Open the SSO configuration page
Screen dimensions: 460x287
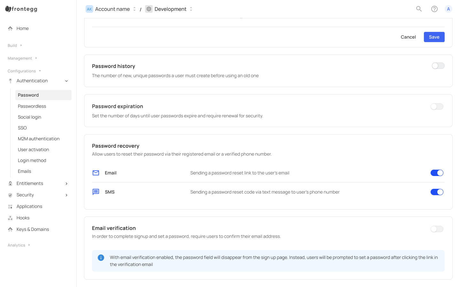click(22, 128)
